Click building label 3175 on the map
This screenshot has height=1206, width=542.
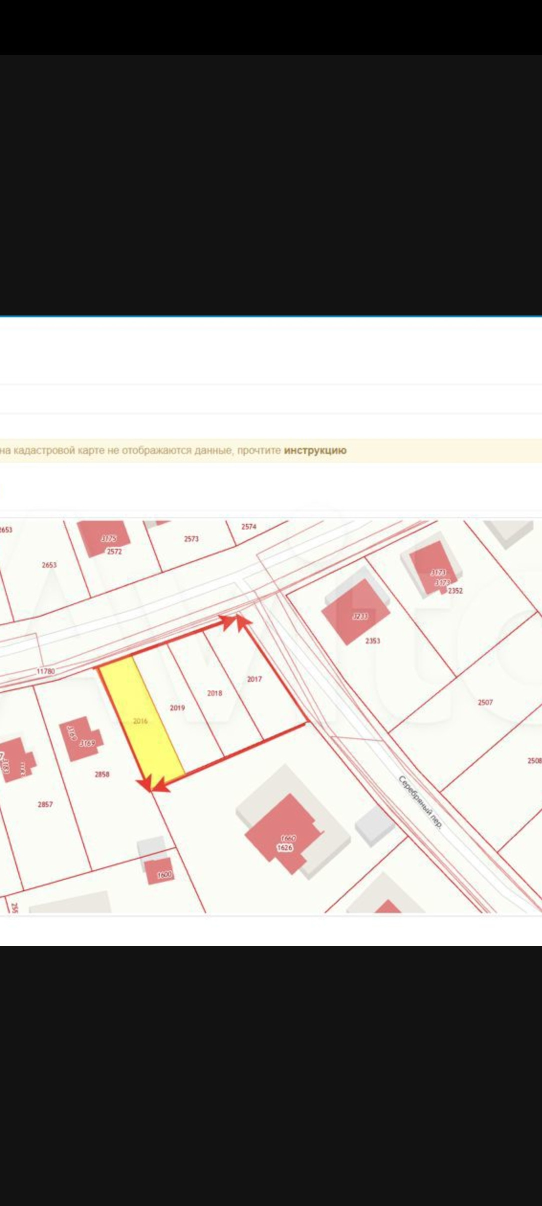pyautogui.click(x=108, y=538)
